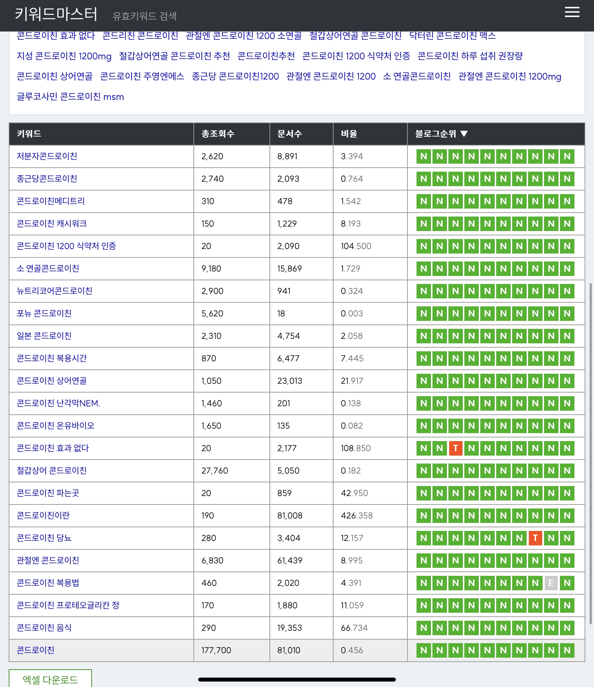The image size is (594, 687).
Task: Open the hamburger menu icon
Action: tap(572, 12)
